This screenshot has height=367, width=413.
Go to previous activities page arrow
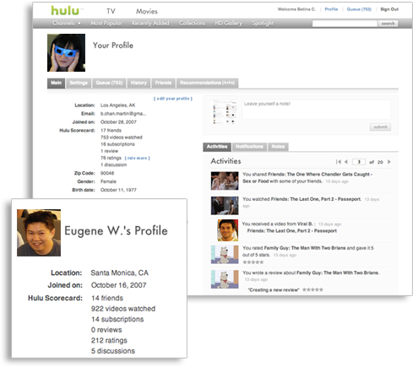[x=346, y=162]
